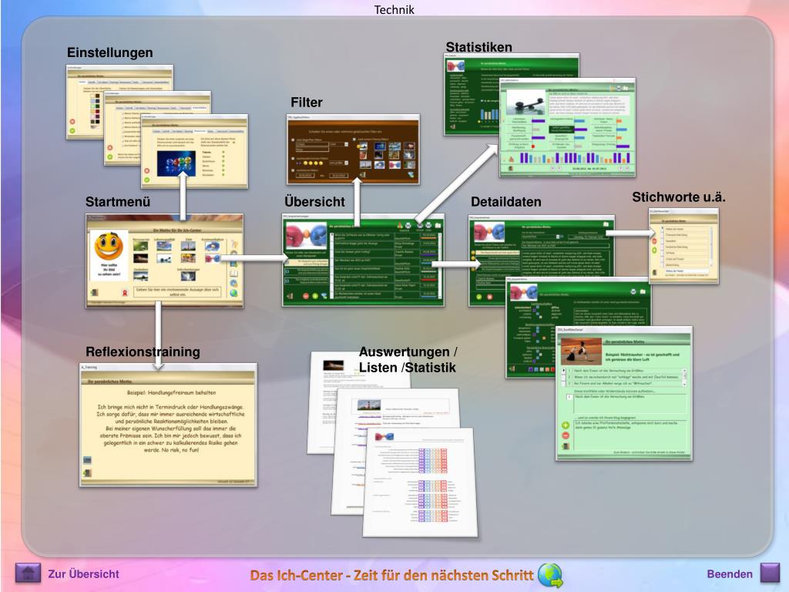789x592 pixels.
Task: Click red cancel icon in Detaildaten window
Action: (489, 297)
